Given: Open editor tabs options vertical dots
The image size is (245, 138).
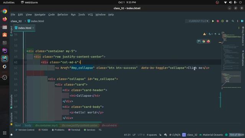Looking at the screenshot, I should 239,28.
